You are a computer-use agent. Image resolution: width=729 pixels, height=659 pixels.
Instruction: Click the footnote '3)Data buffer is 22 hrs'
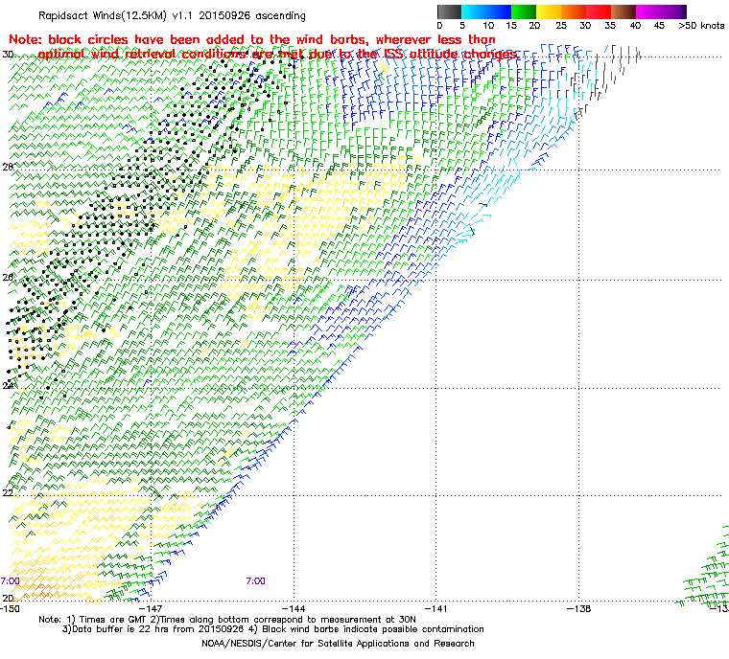click(273, 629)
